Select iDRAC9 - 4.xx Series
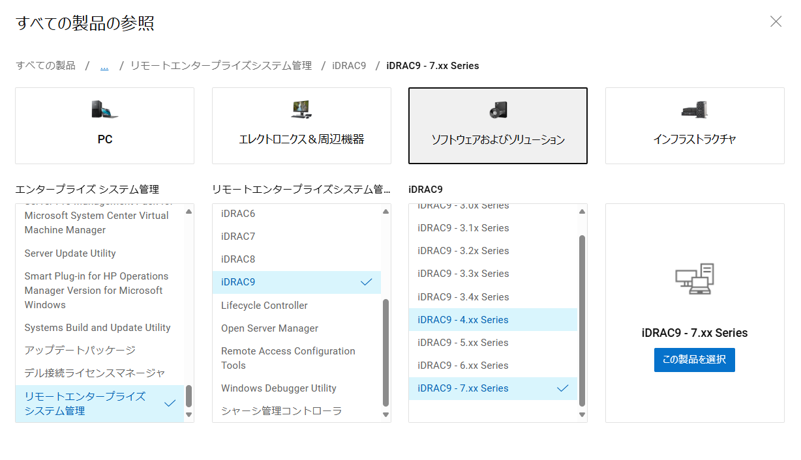 click(493, 320)
